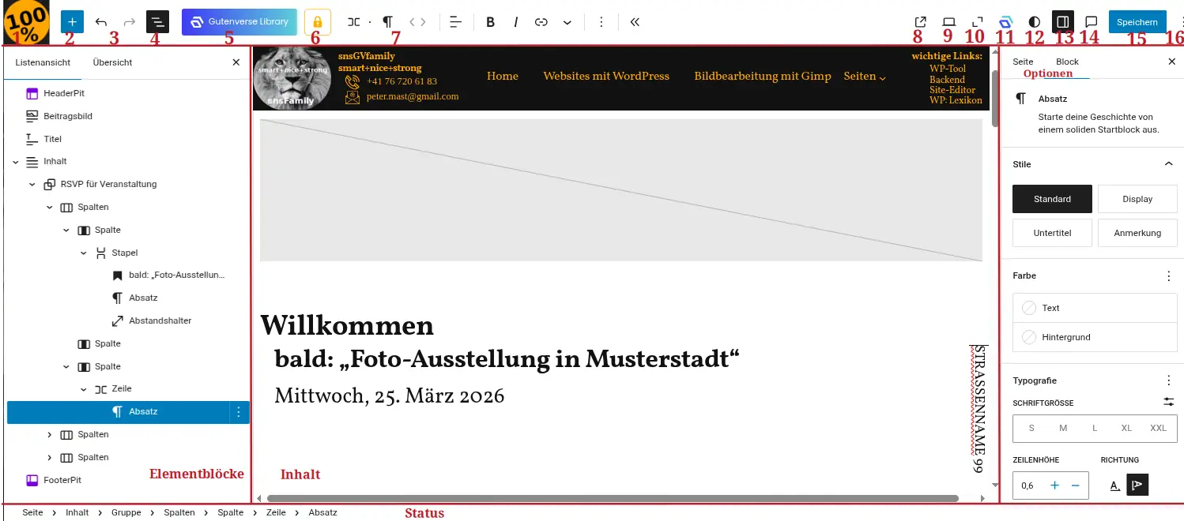Click the orange lock icon in toolbar
This screenshot has height=521, width=1184.
pos(317,22)
